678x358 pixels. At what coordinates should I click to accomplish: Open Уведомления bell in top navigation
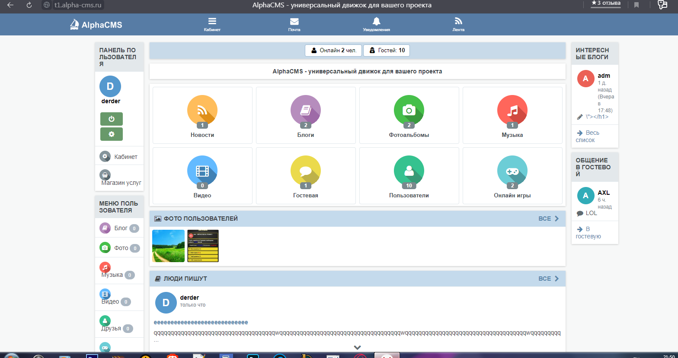coord(376,24)
